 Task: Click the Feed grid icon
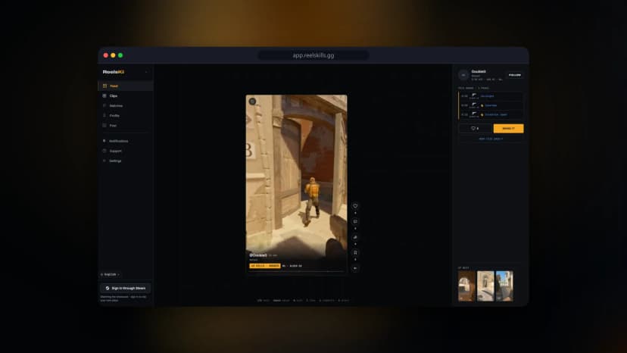[x=104, y=86]
